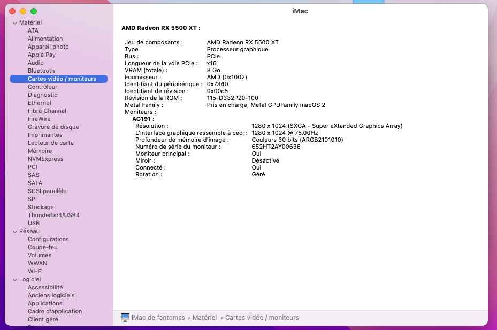This screenshot has height=330, width=497.
Task: View the Wi-Fi network information
Action: click(35, 271)
